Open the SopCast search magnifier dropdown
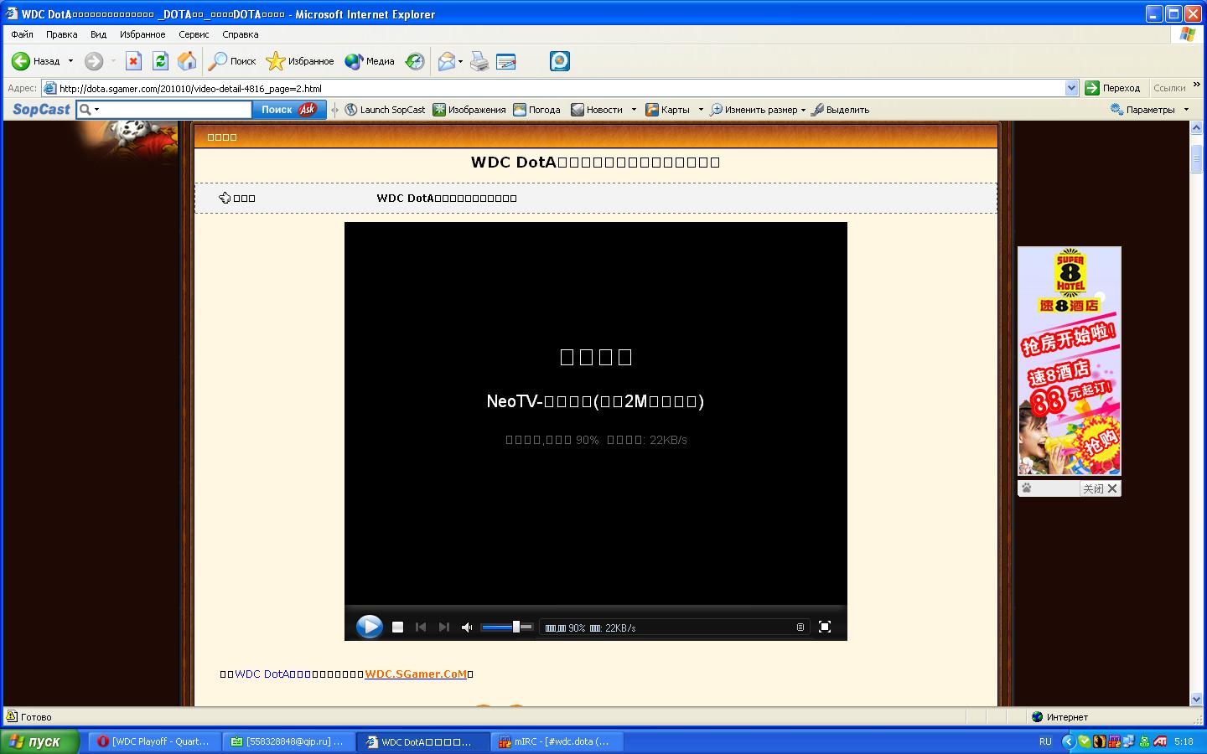Screen dimensions: 1207x754 coord(89,110)
